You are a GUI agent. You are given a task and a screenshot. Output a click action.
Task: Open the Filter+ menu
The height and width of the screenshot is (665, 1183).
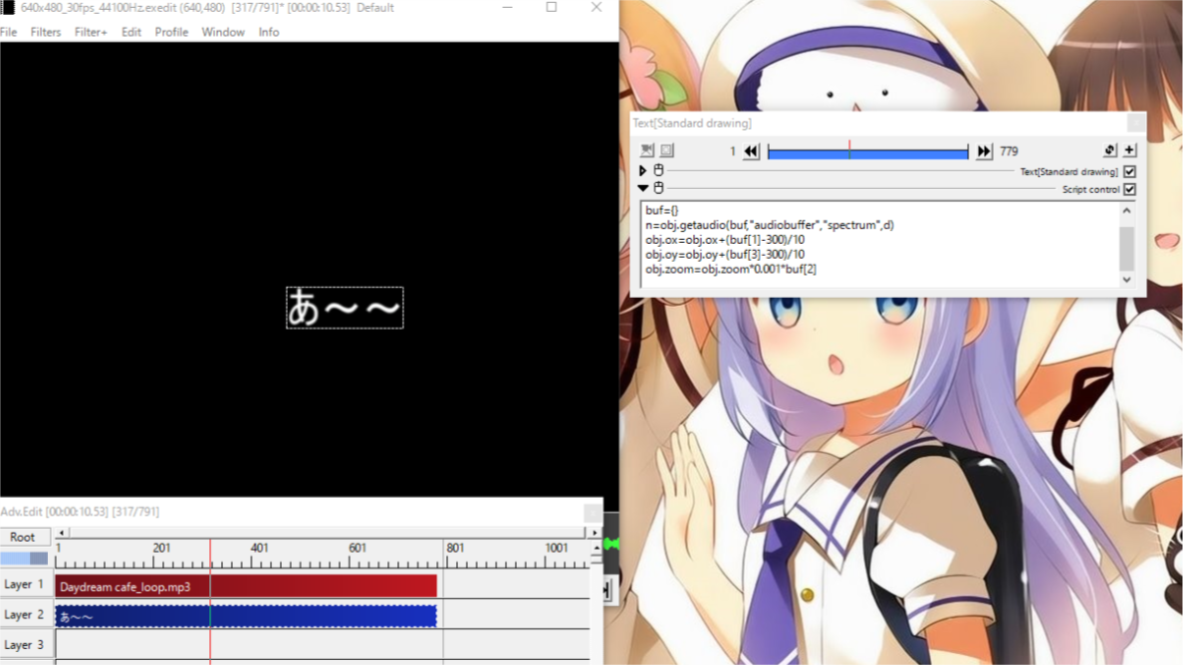91,32
